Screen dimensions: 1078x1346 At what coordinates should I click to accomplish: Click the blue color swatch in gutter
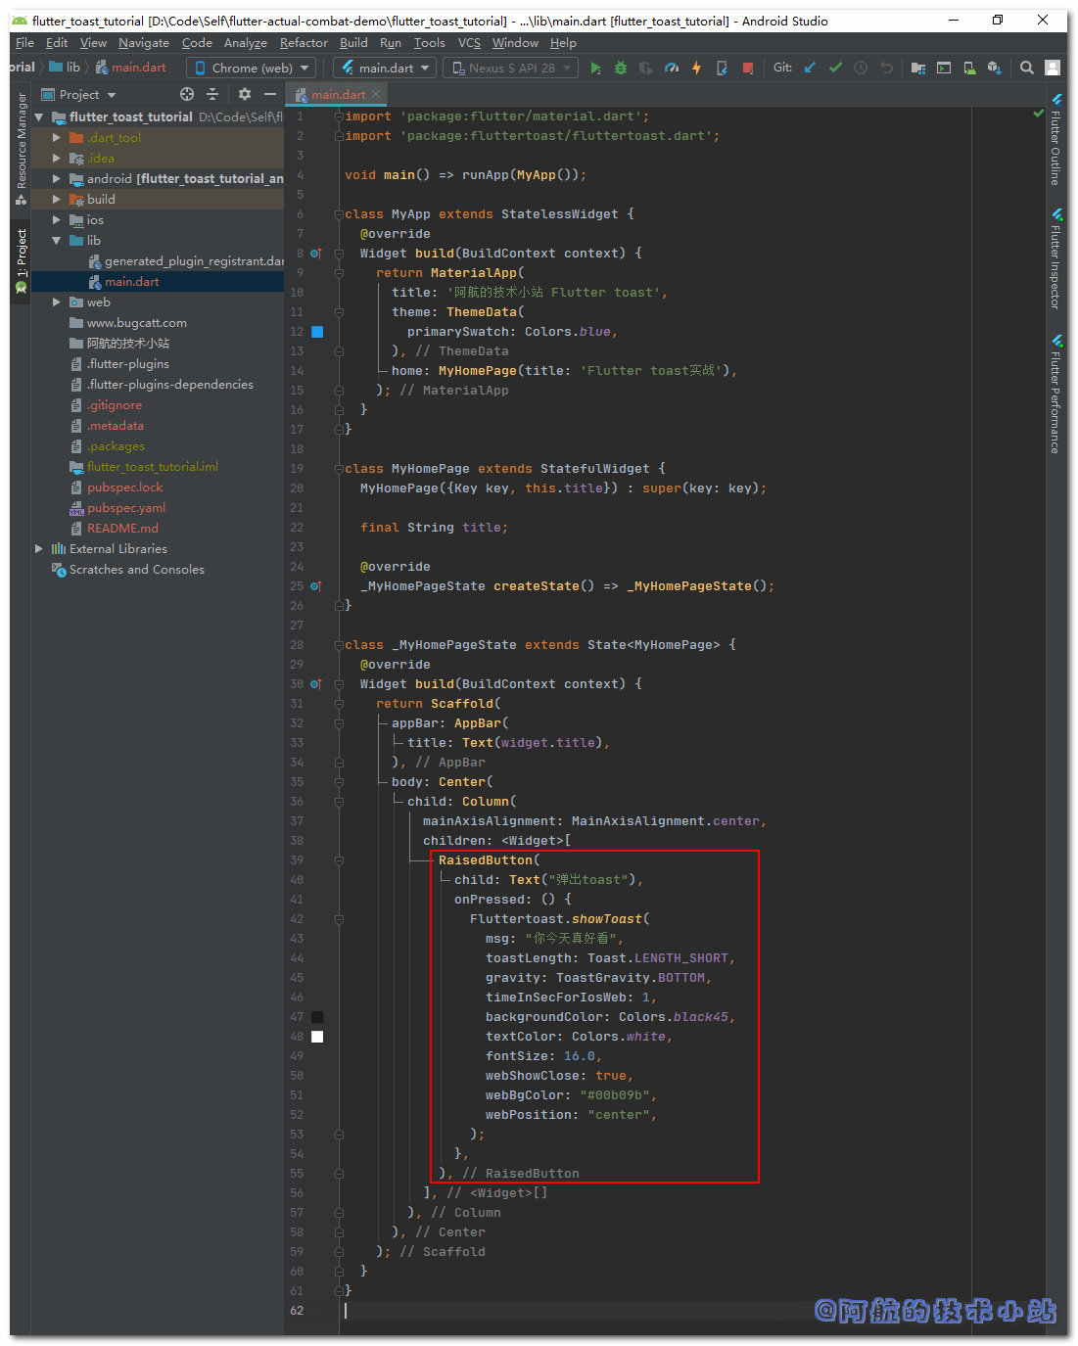click(317, 332)
